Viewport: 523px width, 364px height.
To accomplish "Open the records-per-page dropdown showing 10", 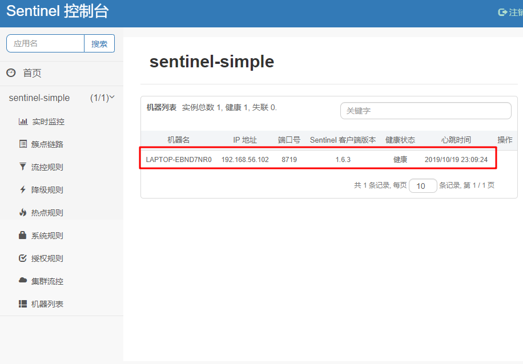I will (x=423, y=185).
